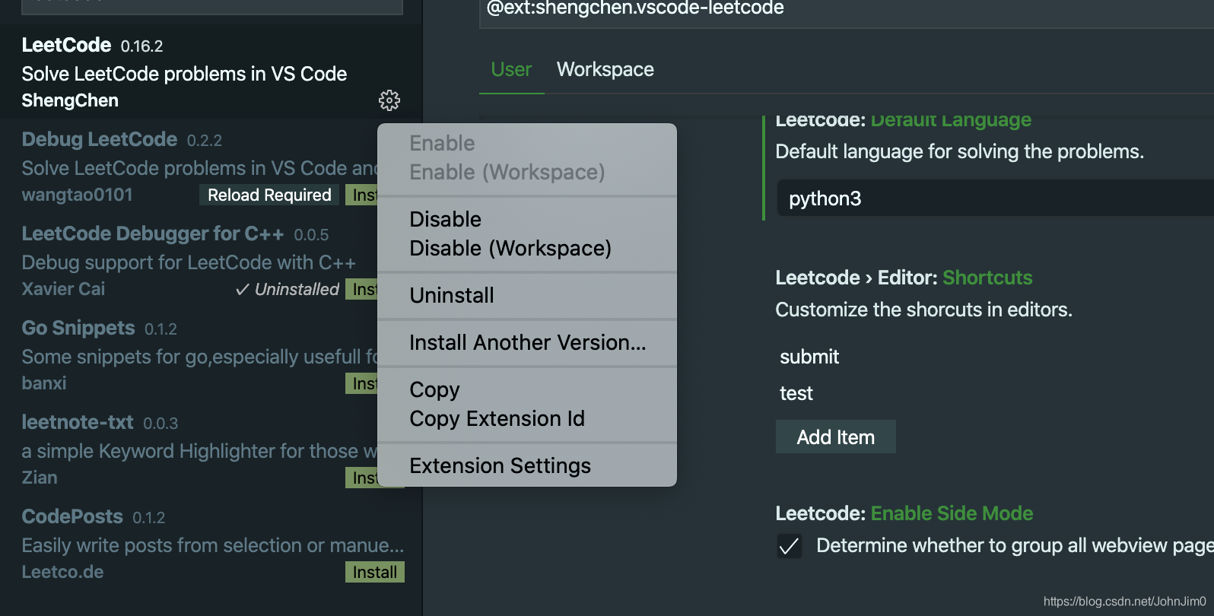Click the Leetcode Enable Side Mode title

pyautogui.click(x=904, y=513)
